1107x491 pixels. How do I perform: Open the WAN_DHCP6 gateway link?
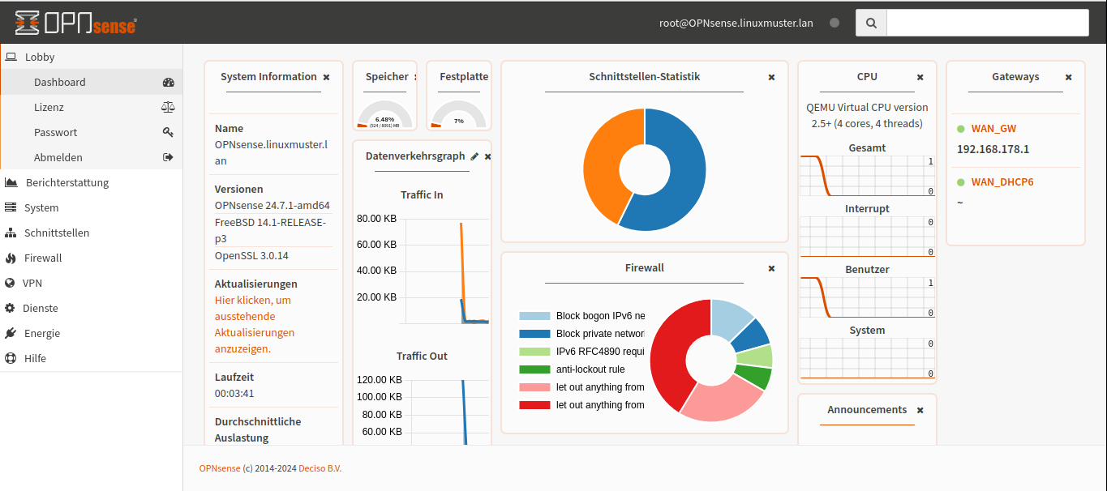(x=1002, y=181)
